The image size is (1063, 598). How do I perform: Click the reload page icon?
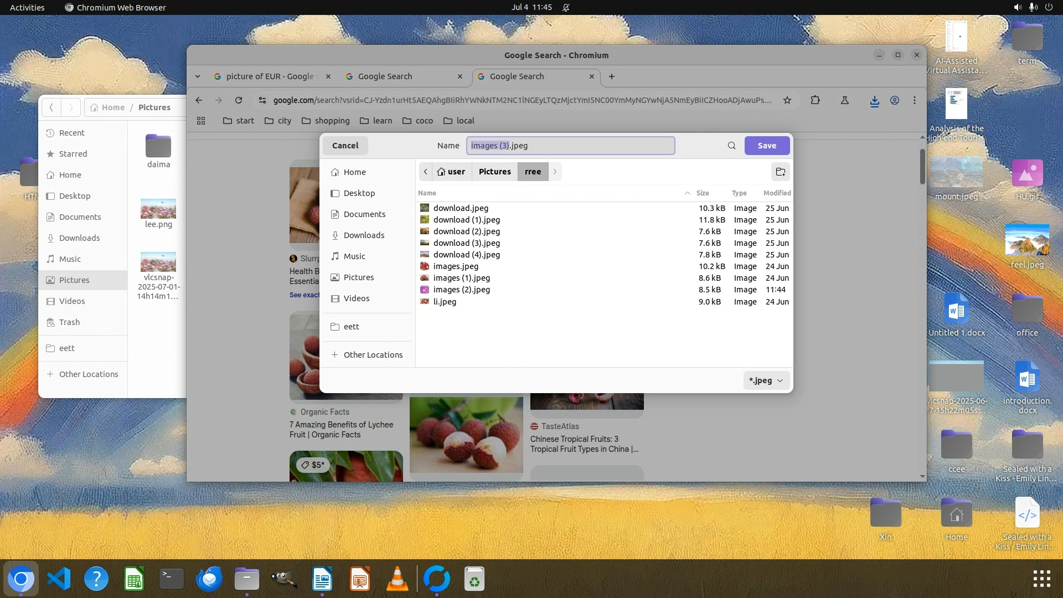239,100
